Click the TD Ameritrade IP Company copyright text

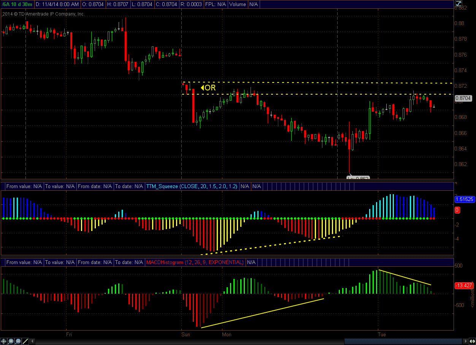[43, 14]
